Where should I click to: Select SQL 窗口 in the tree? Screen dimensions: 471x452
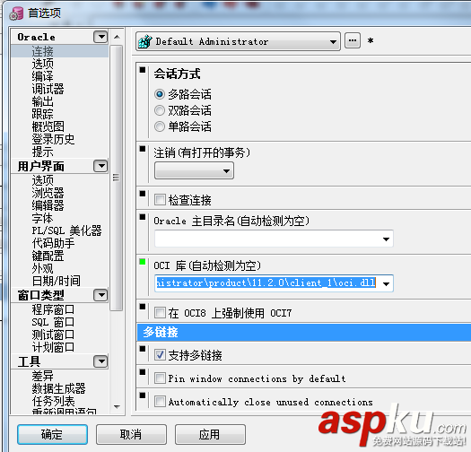coord(53,322)
